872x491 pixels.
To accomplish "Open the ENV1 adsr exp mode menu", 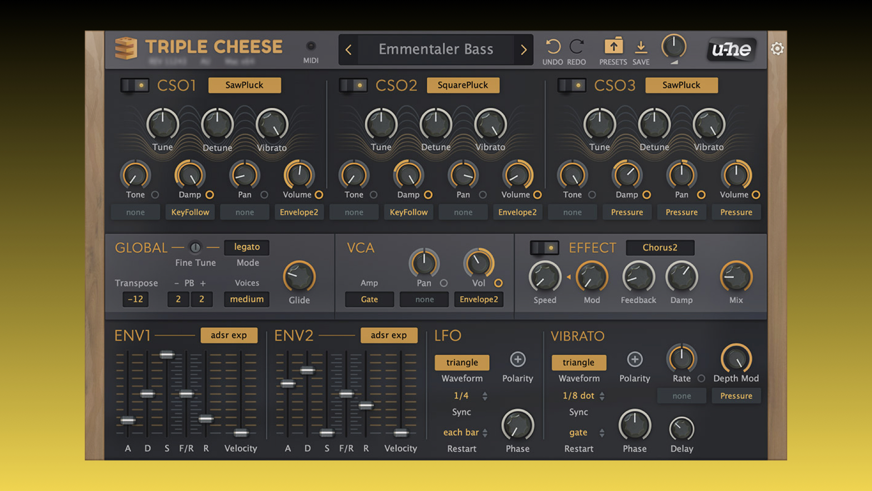I will click(x=228, y=336).
